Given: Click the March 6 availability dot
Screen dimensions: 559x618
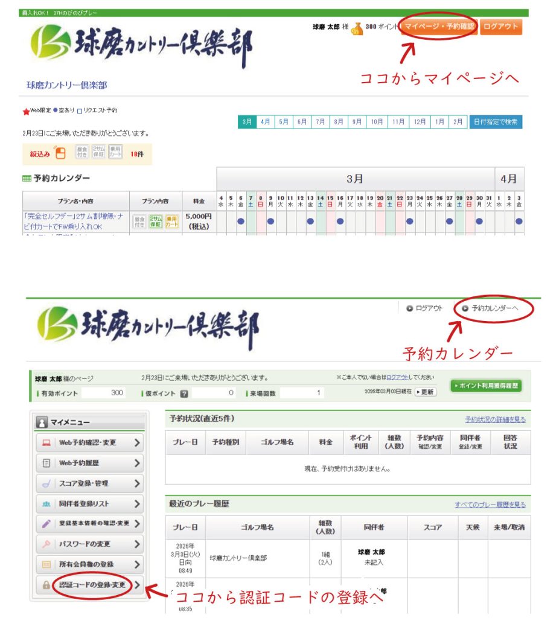Looking at the screenshot, I should coord(240,221).
